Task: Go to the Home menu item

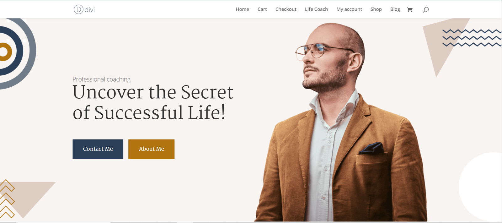Action: (242, 9)
